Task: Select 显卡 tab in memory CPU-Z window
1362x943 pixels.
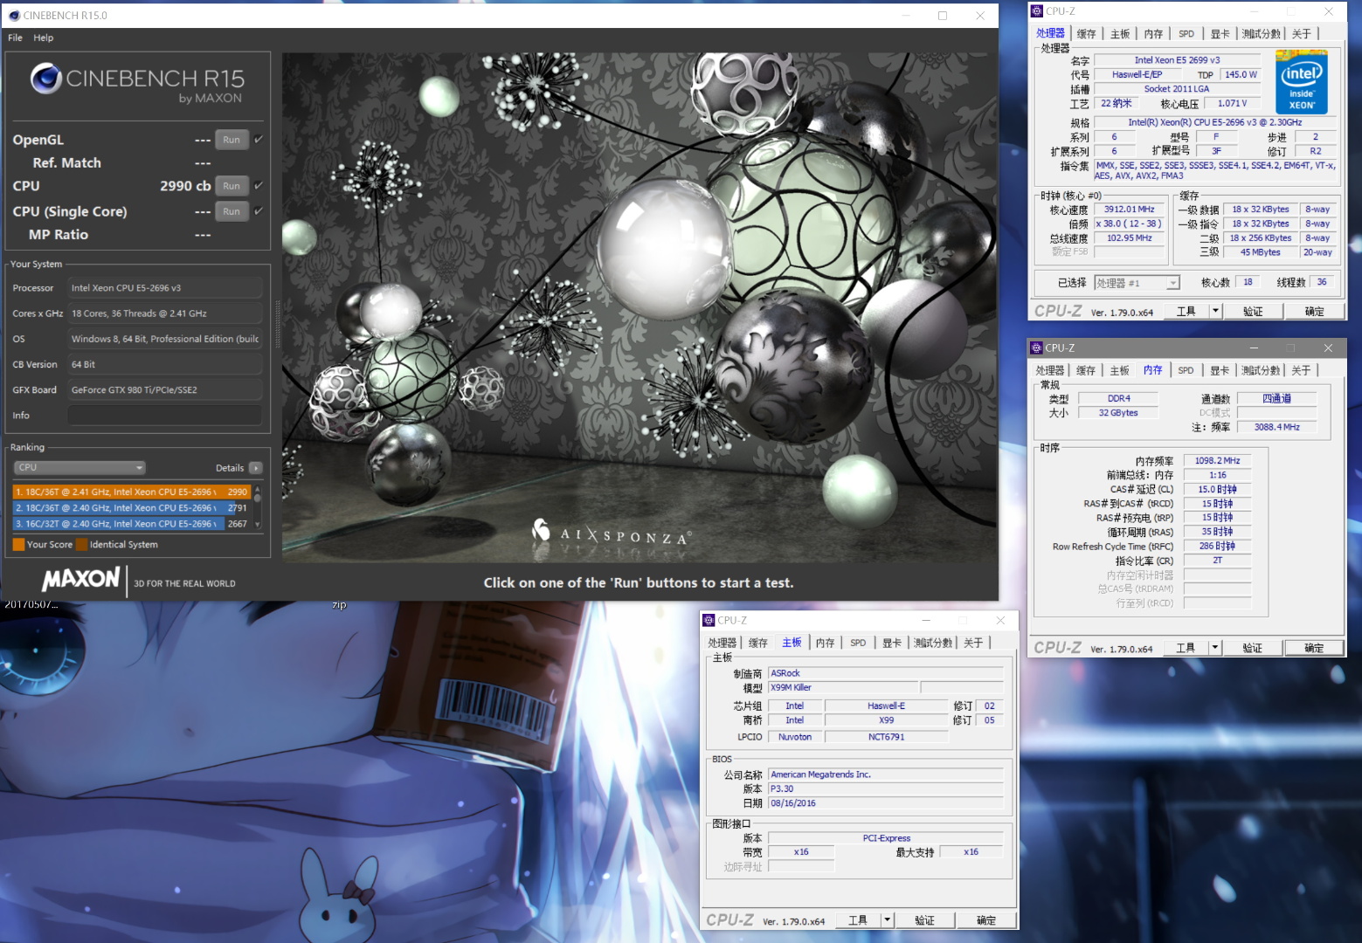Action: click(x=1220, y=370)
